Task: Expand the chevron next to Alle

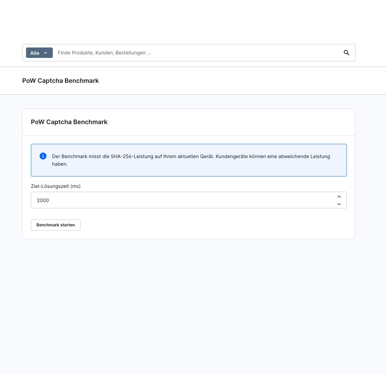Action: click(45, 53)
